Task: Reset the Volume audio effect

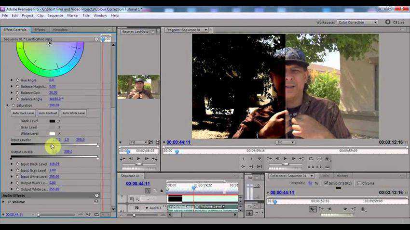Action: pos(96,202)
